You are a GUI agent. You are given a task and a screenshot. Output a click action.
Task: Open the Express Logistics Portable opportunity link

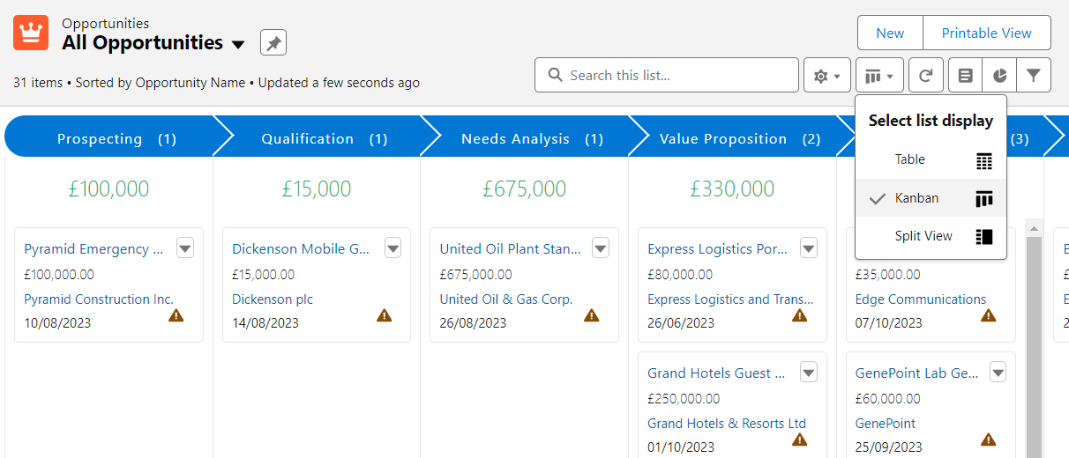tap(717, 249)
